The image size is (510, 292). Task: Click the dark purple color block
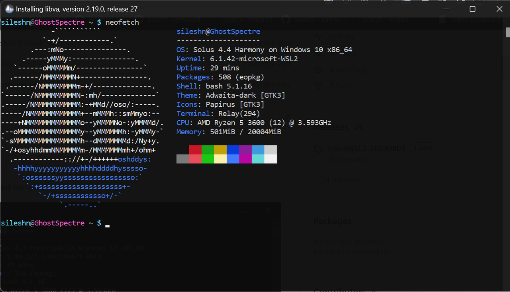[x=245, y=150]
